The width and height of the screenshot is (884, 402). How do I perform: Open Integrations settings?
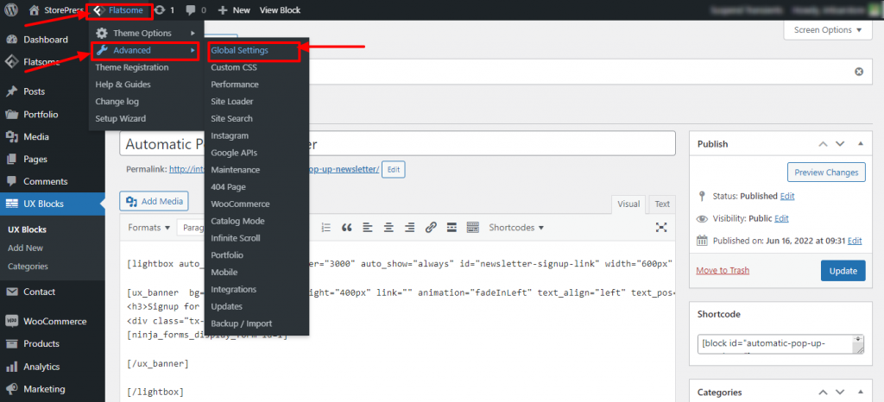pos(233,289)
